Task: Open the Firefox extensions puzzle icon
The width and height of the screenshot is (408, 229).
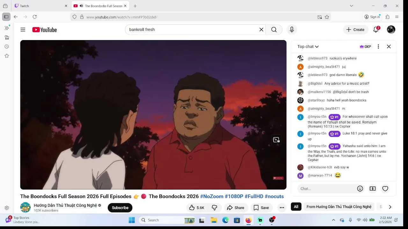Action: click(x=388, y=17)
